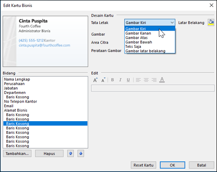The width and height of the screenshot is (217, 172).
Task: Open the font color picker
Action: pyautogui.click(x=162, y=80)
